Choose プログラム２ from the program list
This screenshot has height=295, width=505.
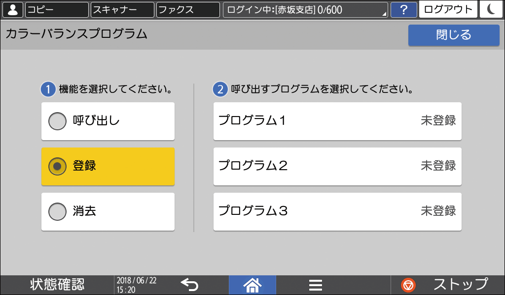tap(337, 166)
